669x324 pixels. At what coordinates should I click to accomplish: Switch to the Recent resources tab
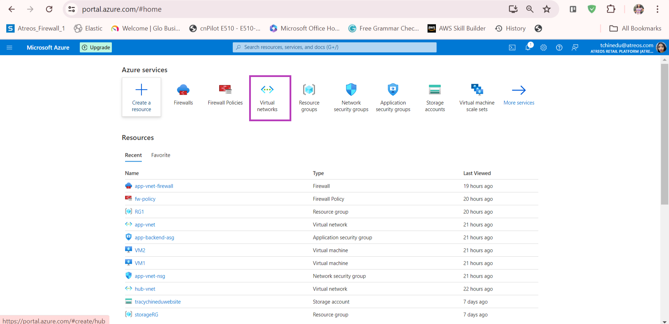(133, 155)
